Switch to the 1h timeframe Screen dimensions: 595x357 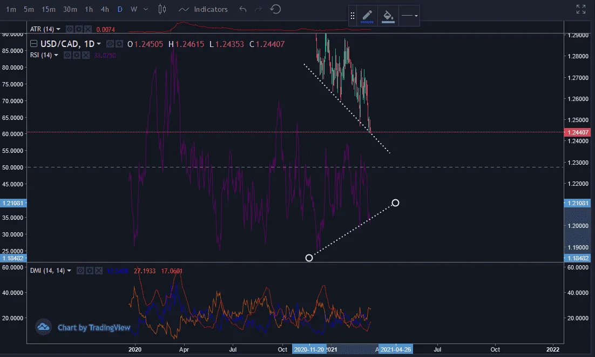[89, 9]
